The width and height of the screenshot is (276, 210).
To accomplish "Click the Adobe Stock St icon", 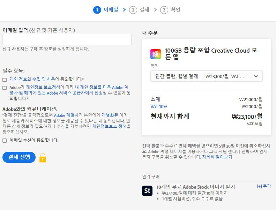I will pos(147,190).
